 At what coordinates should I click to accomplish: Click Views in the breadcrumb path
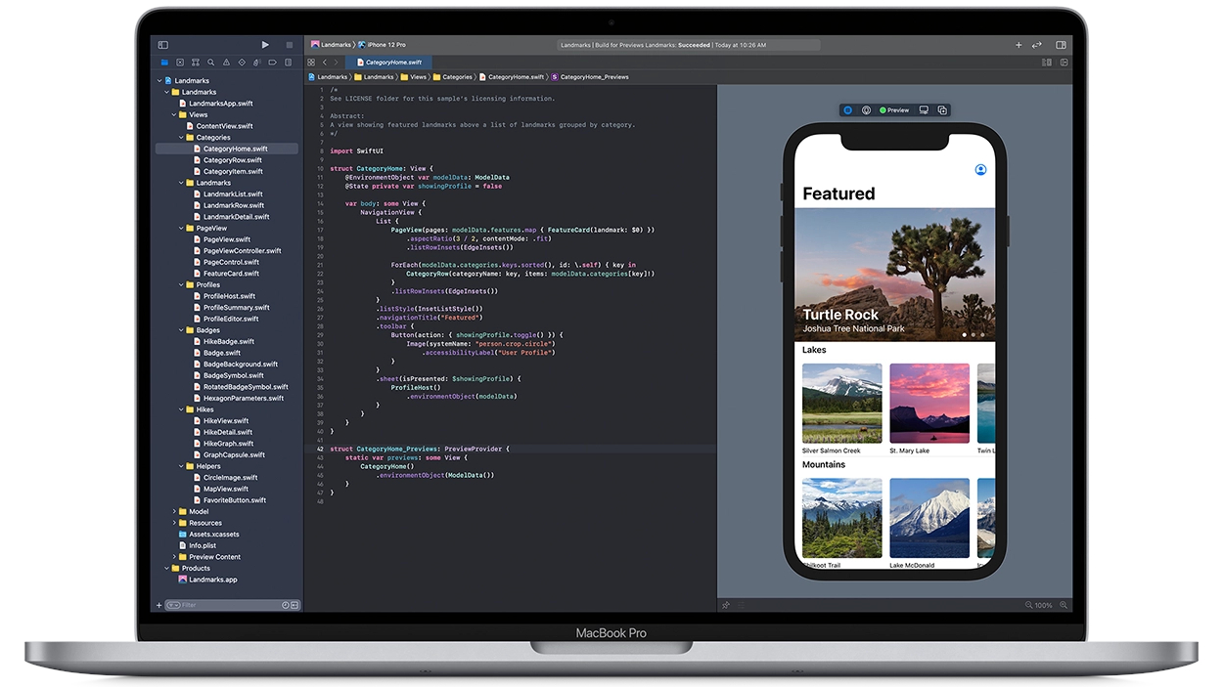point(418,77)
